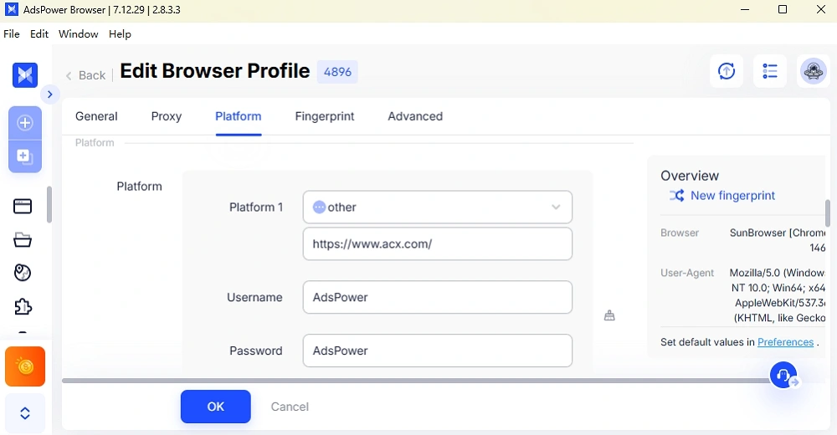Switch to the General tab
This screenshot has height=435, width=837.
96,116
